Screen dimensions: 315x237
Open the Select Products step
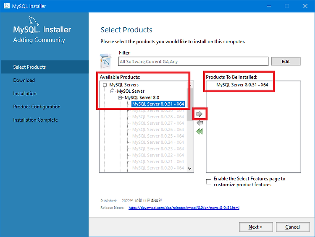click(x=45, y=67)
